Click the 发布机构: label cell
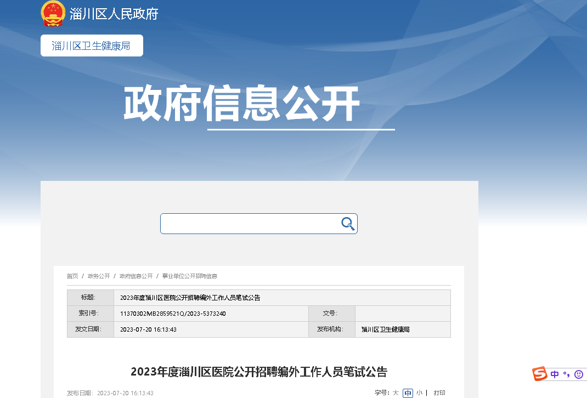 pyautogui.click(x=332, y=329)
